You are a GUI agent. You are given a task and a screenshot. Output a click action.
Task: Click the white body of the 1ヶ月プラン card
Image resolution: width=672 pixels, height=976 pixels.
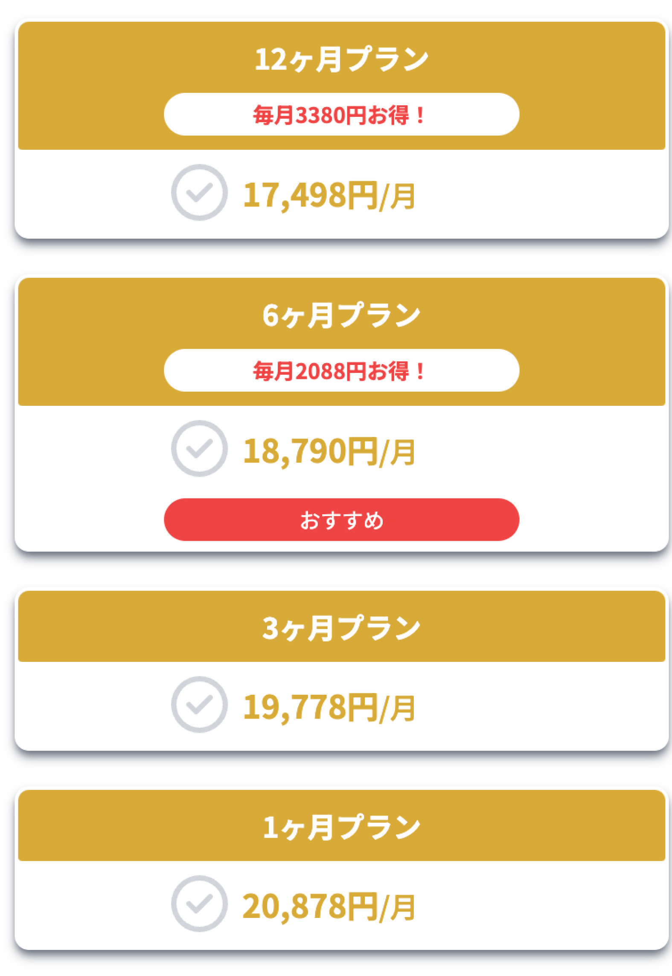point(341,905)
